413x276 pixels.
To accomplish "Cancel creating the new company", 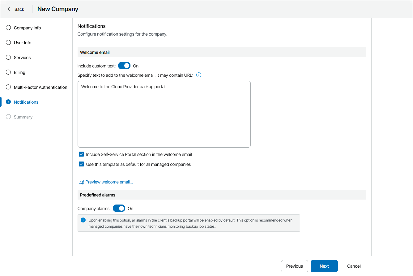I will tap(353, 266).
